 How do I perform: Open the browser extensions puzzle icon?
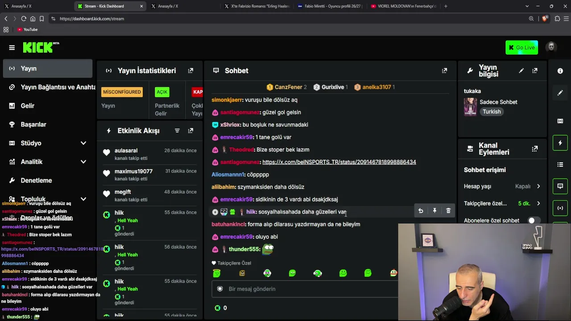click(x=557, y=19)
